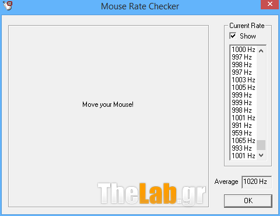Screen dimensions: 280x216
Task: Select the 1001 Hz entry following 998 Hz
Action: [243, 118]
